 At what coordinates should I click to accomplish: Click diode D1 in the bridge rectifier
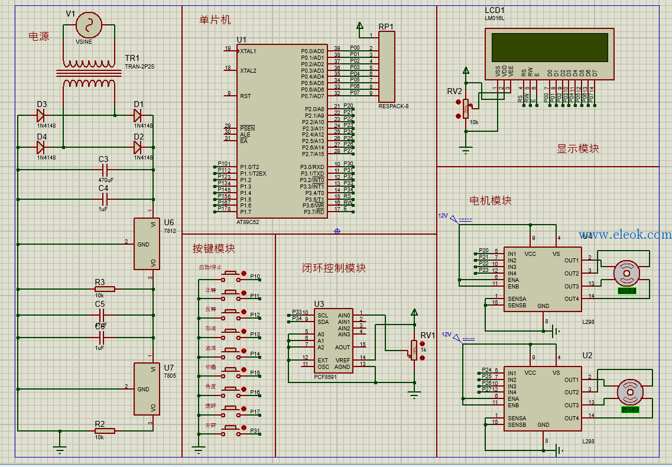138,115
